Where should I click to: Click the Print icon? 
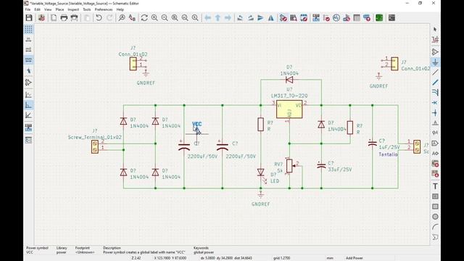[64, 17]
